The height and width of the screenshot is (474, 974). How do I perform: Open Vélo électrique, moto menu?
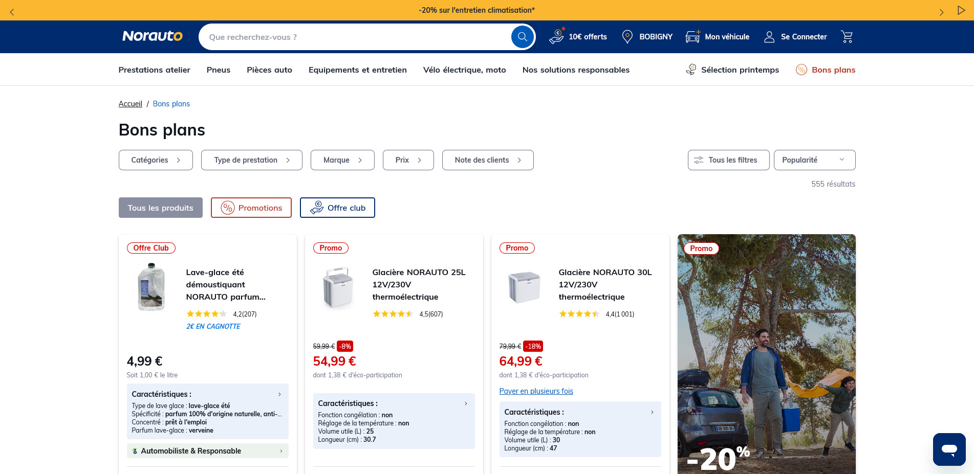(x=465, y=70)
